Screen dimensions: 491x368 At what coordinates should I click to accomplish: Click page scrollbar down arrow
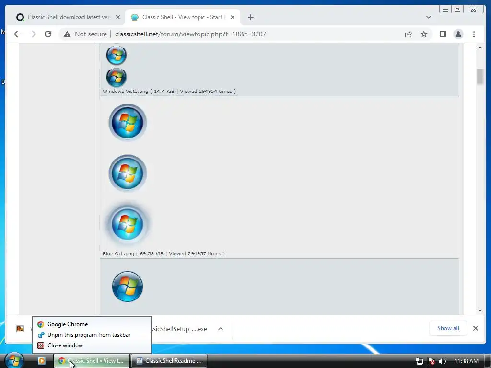[x=480, y=310]
